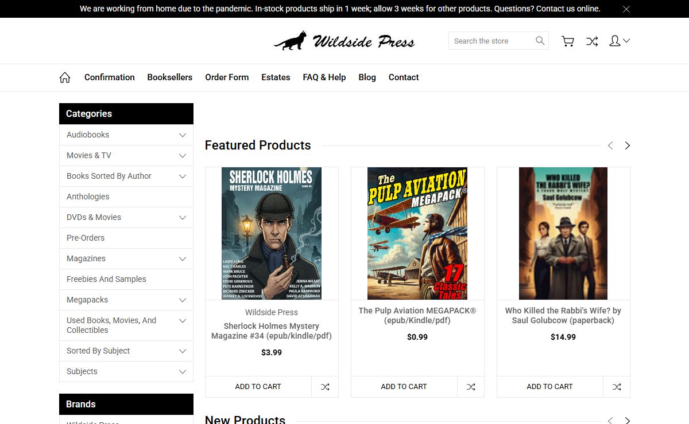Expand the Magazines category
This screenshot has height=424, width=689.
183,259
